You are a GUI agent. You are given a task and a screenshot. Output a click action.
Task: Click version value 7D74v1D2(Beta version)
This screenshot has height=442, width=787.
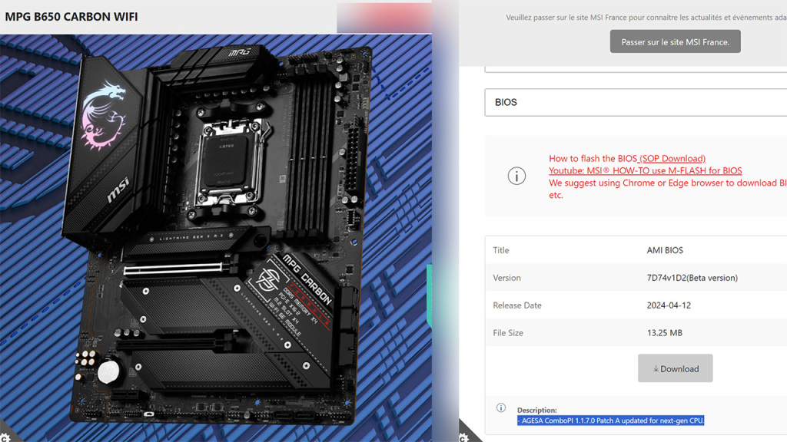[692, 278]
